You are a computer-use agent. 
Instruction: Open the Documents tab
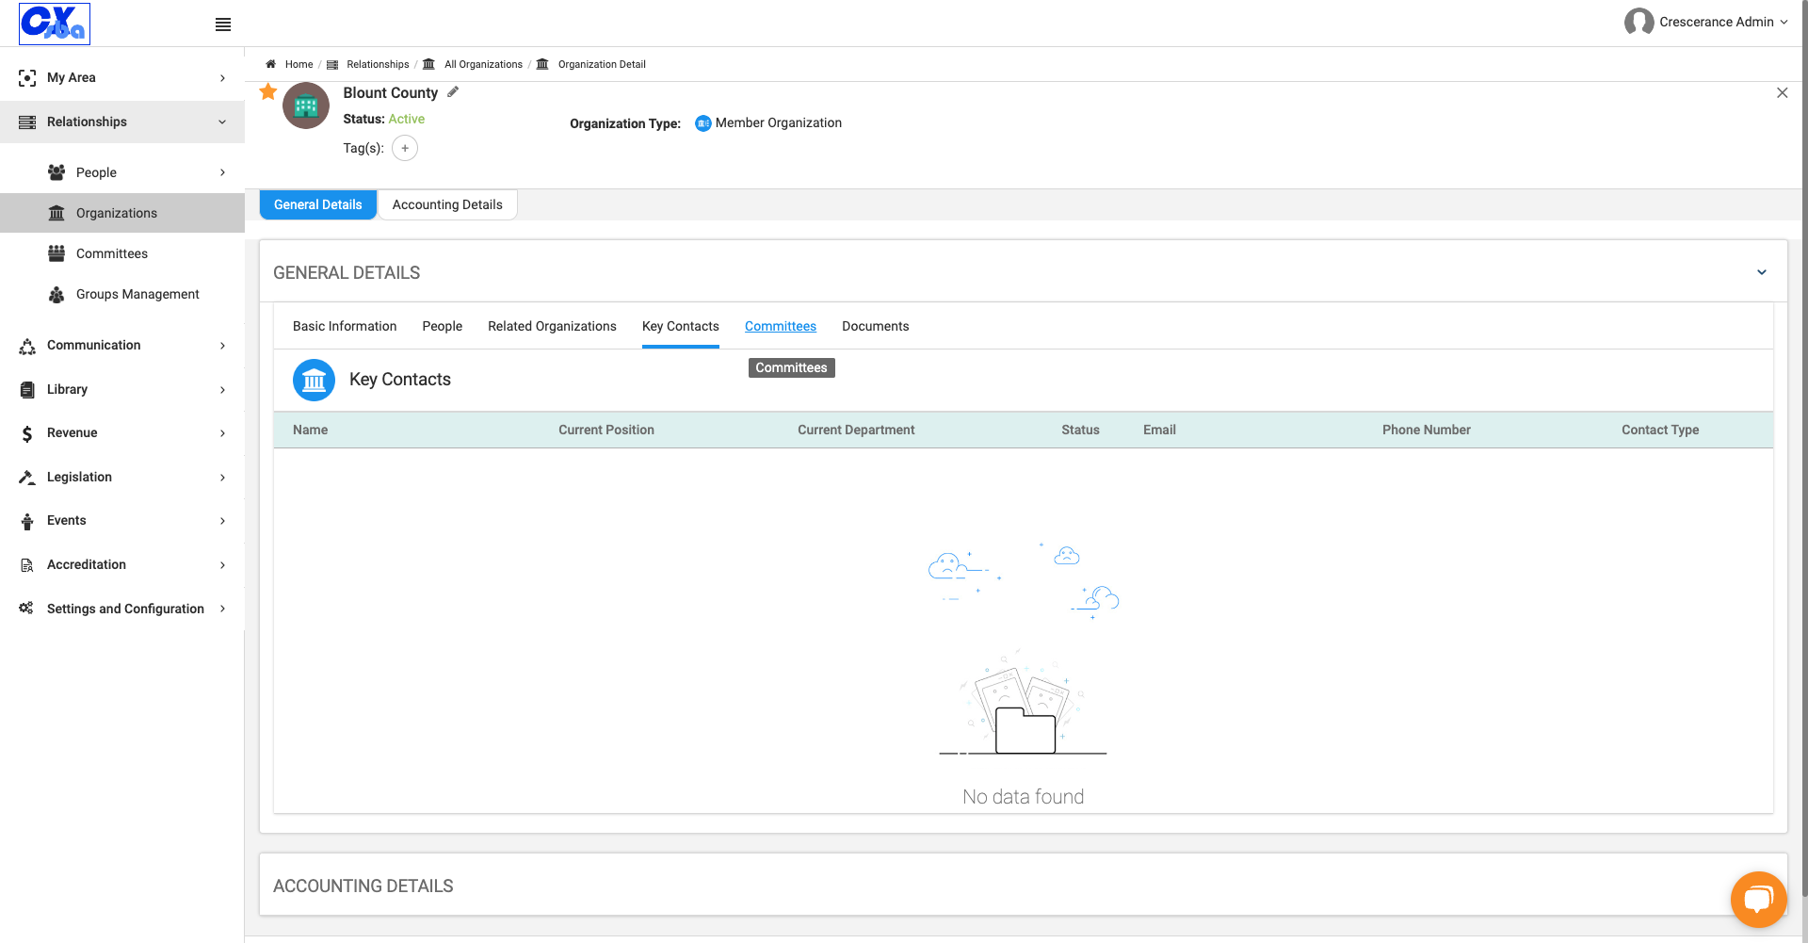tap(876, 326)
